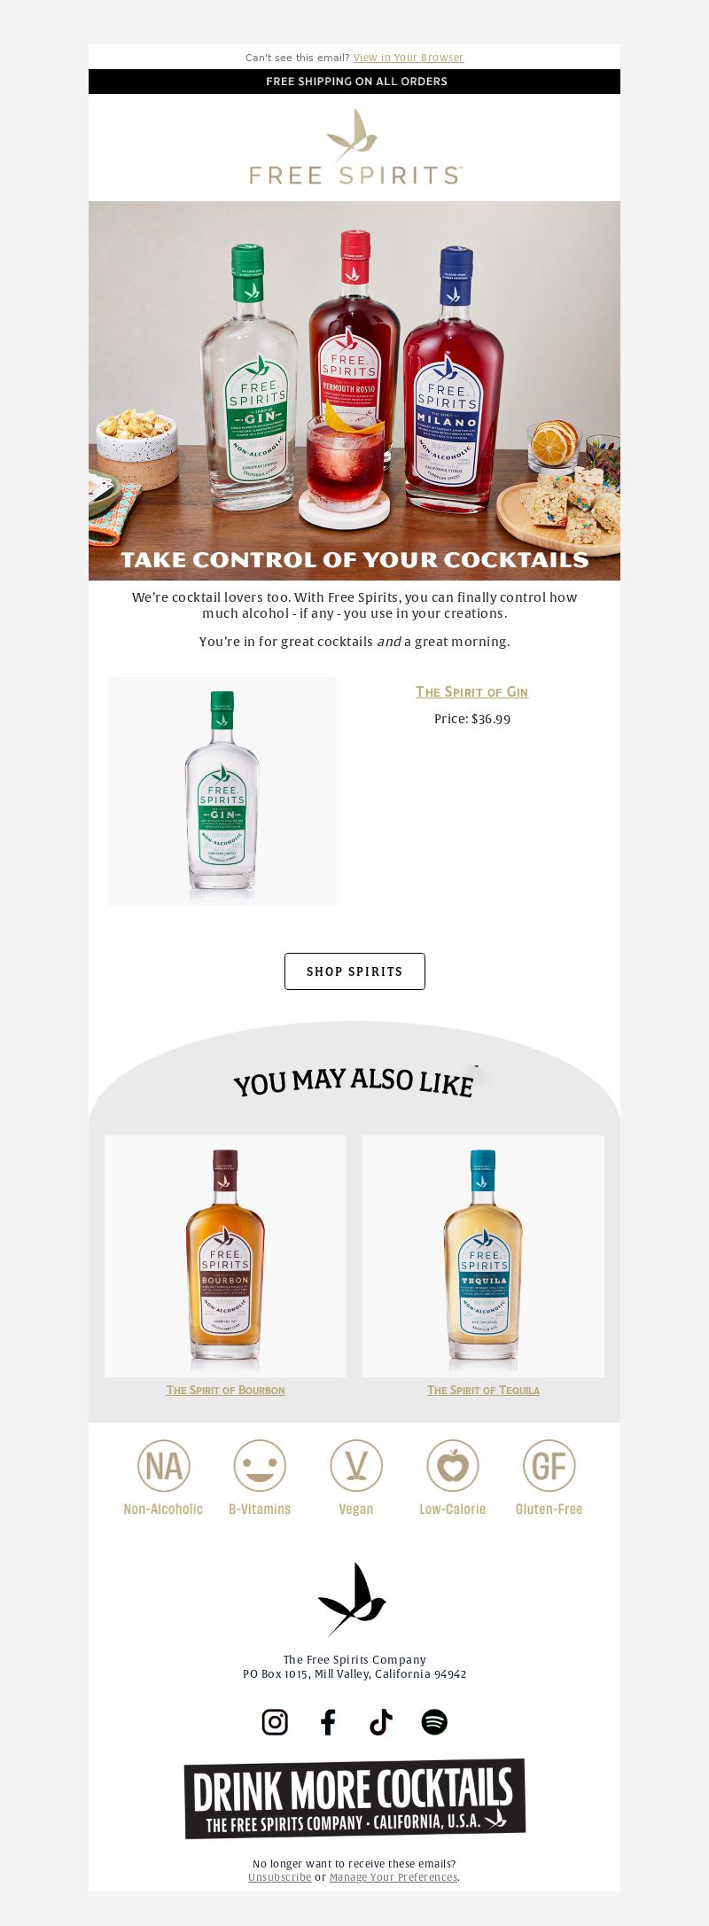Viewport: 709px width, 1926px height.
Task: Open the Instagram social icon
Action: tap(275, 1722)
